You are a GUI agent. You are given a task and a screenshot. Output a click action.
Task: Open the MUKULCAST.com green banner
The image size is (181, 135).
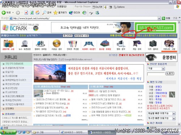tap(156, 28)
